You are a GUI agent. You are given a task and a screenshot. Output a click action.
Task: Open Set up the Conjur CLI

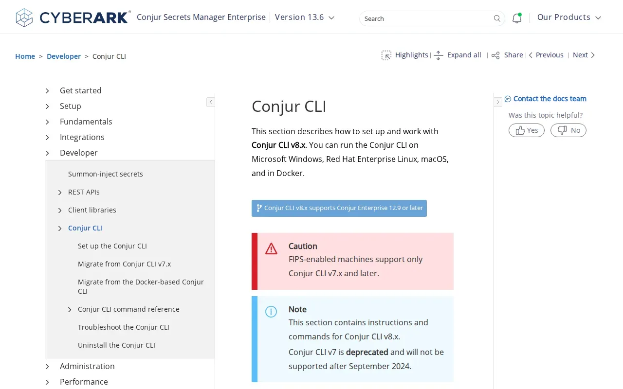coord(112,246)
